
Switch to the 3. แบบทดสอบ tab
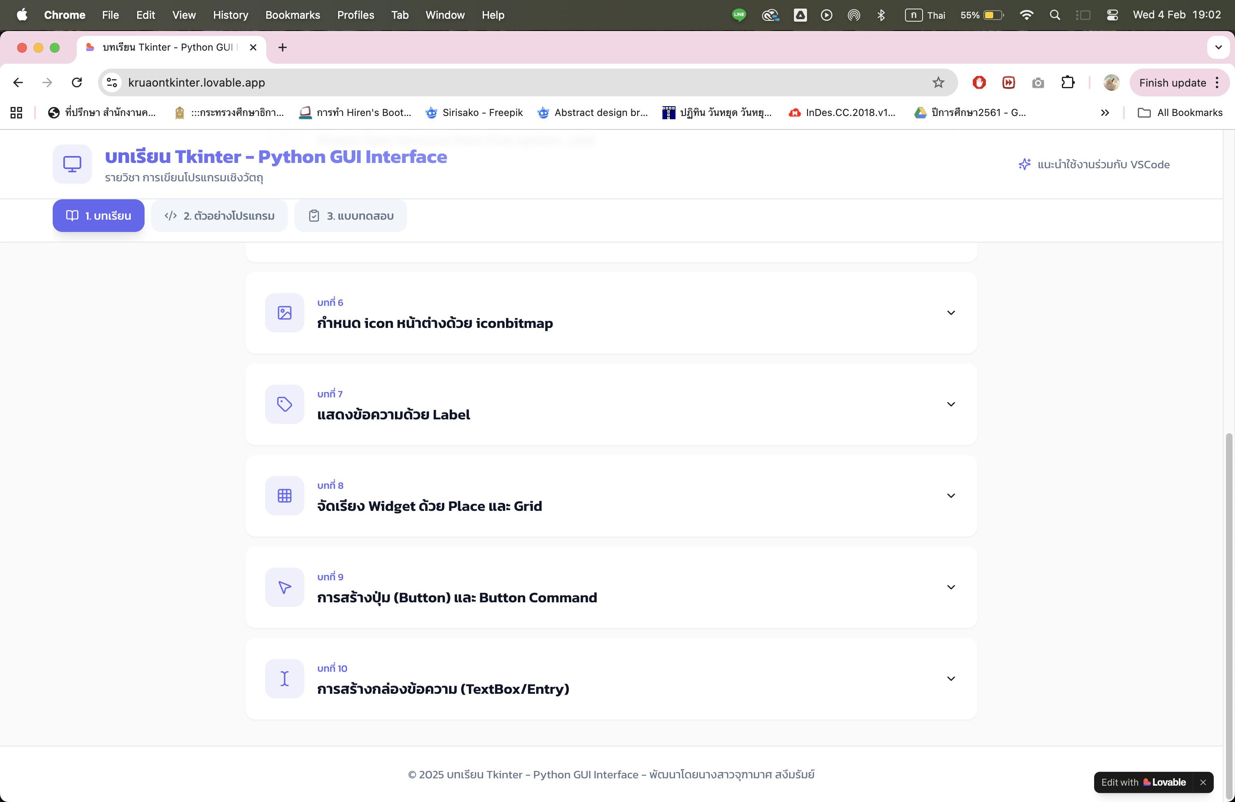pyautogui.click(x=351, y=216)
